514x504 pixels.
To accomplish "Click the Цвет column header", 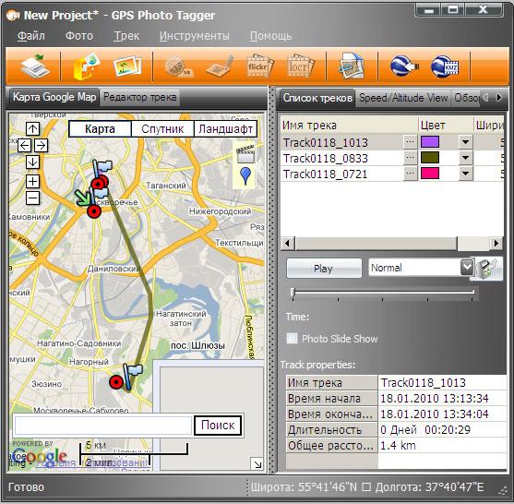I will [x=446, y=125].
